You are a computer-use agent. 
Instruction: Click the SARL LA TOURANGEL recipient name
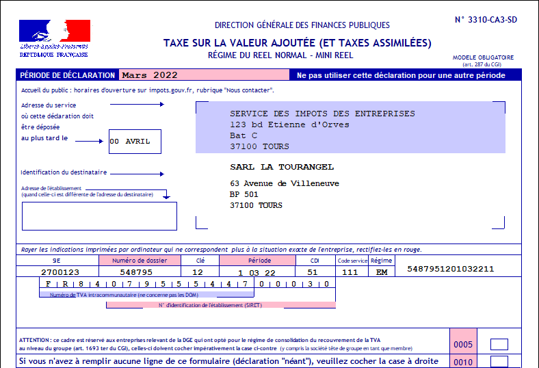click(x=282, y=167)
